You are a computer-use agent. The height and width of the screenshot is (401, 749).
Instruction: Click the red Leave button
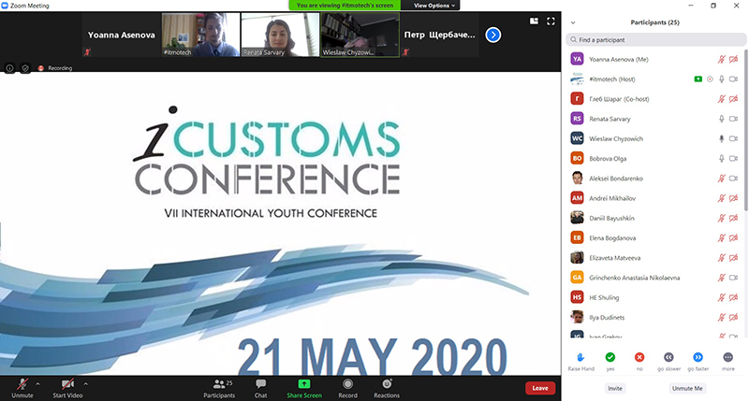tap(540, 388)
